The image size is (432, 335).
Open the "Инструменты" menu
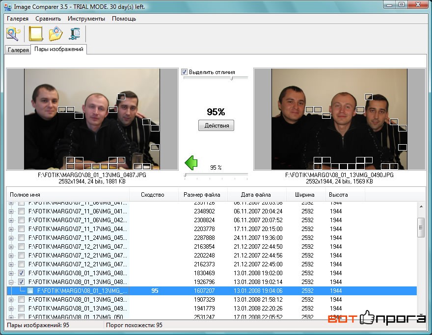(x=86, y=19)
